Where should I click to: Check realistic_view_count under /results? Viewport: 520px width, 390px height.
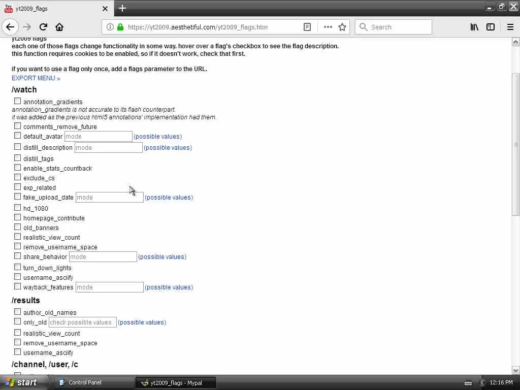[x=18, y=333]
